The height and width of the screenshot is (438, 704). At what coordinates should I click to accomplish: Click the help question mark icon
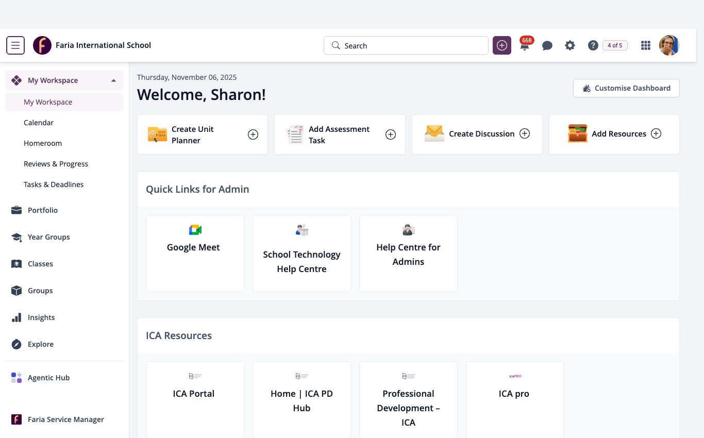point(593,45)
